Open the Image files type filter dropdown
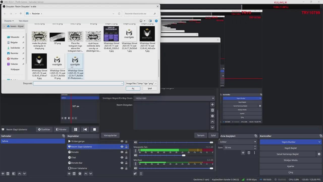 pyautogui.click(x=141, y=83)
